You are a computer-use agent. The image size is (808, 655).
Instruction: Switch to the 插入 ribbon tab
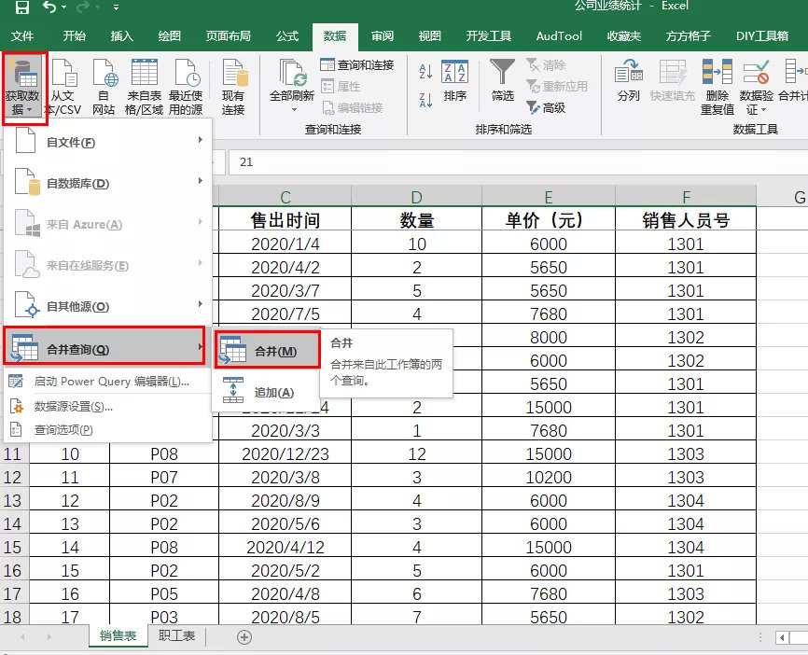tap(121, 36)
